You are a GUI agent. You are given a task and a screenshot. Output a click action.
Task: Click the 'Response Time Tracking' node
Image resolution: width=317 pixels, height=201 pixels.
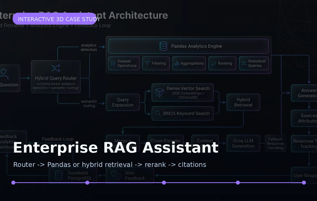[x=304, y=144]
